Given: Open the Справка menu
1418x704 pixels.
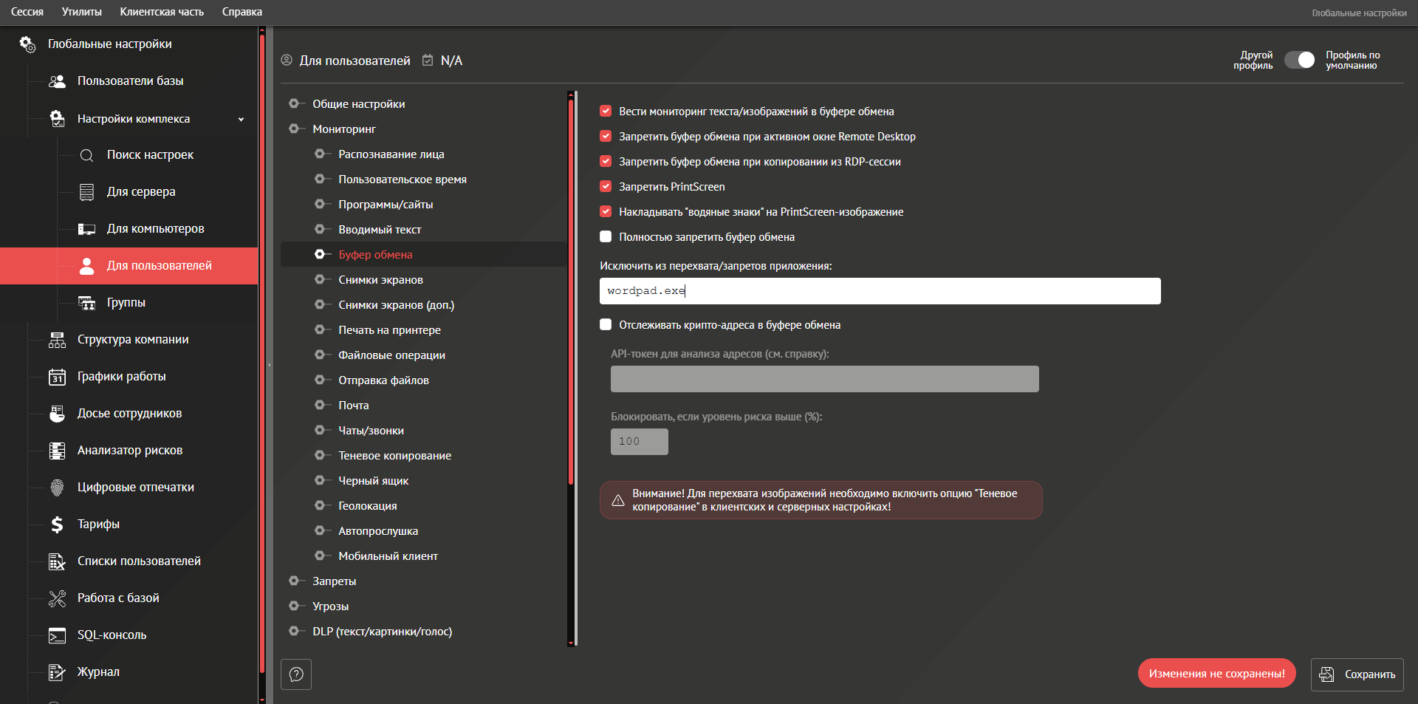Looking at the screenshot, I should [242, 12].
